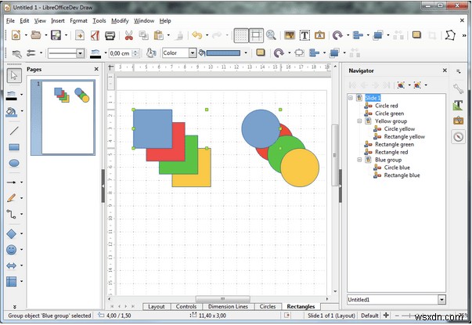Viewport: 472px width, 325px height.
Task: Collapse the Slide 1 tree node
Action: pyautogui.click(x=351, y=98)
